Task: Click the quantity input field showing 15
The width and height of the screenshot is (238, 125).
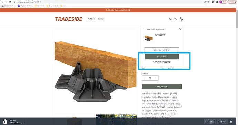Action: [150, 78]
